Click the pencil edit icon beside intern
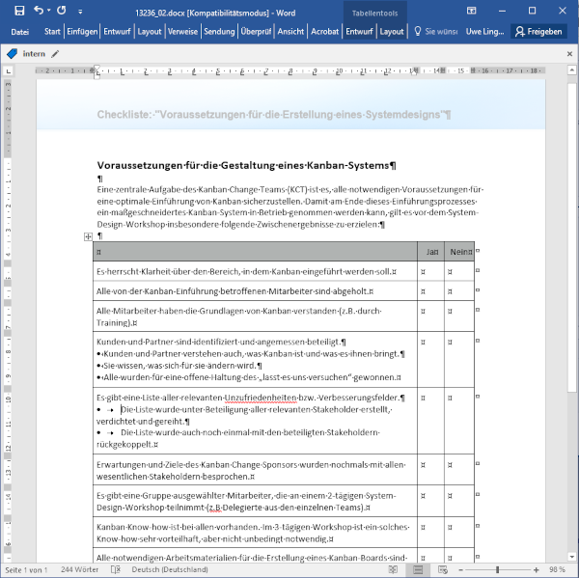Viewport: 579px width, 578px height. click(x=55, y=54)
